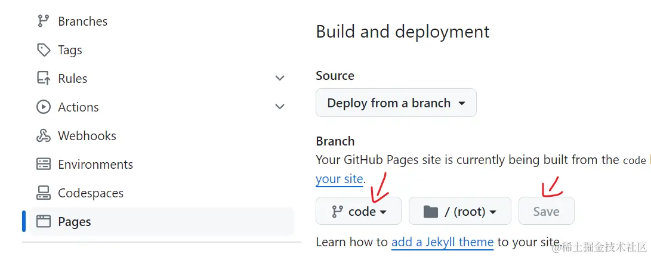Image resolution: width=651 pixels, height=257 pixels.
Task: Click the Source section label
Action: click(335, 76)
